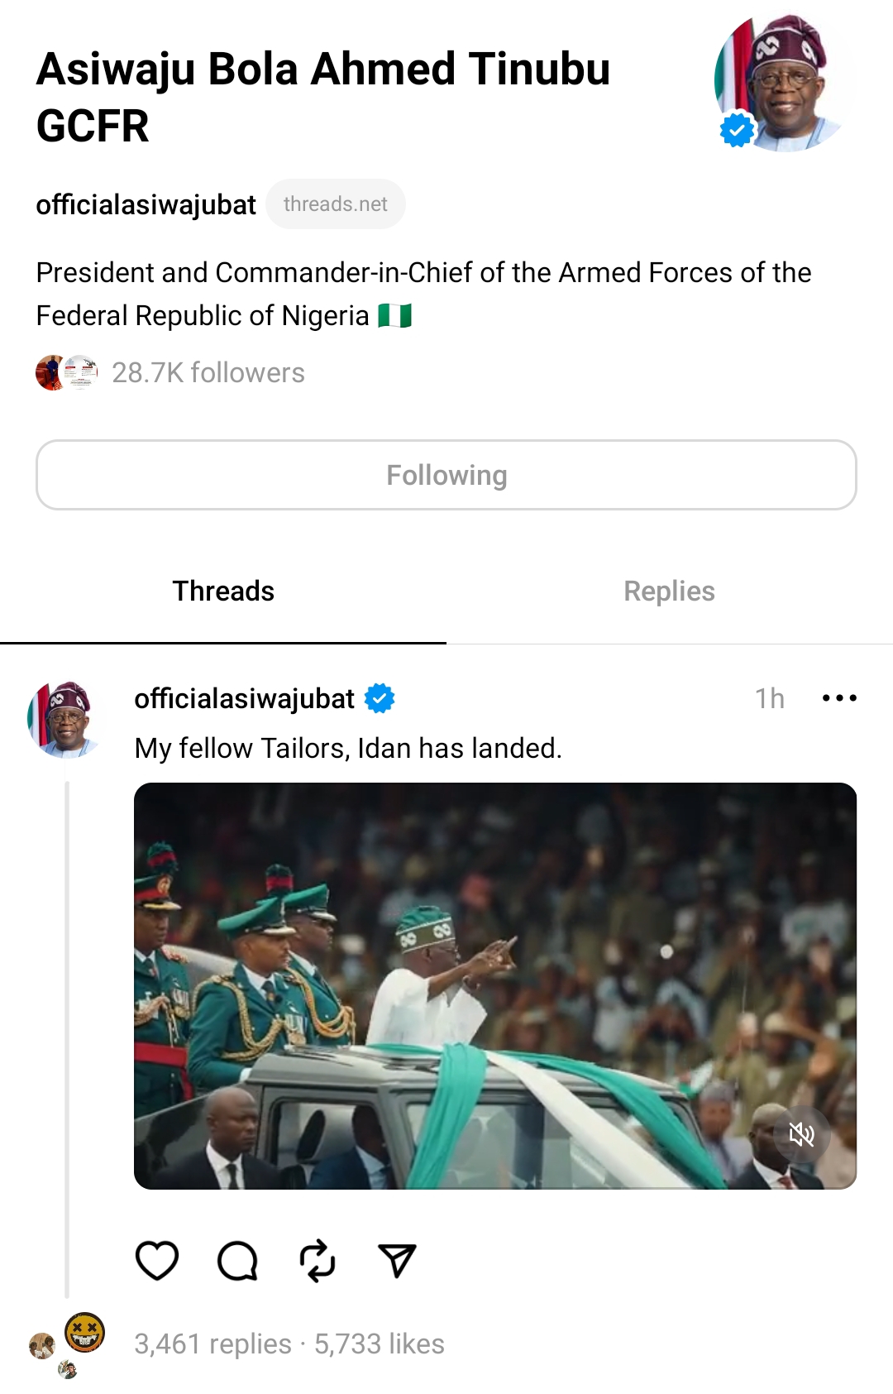The width and height of the screenshot is (893, 1394).
Task: Open three-dot post options menu
Action: (839, 698)
